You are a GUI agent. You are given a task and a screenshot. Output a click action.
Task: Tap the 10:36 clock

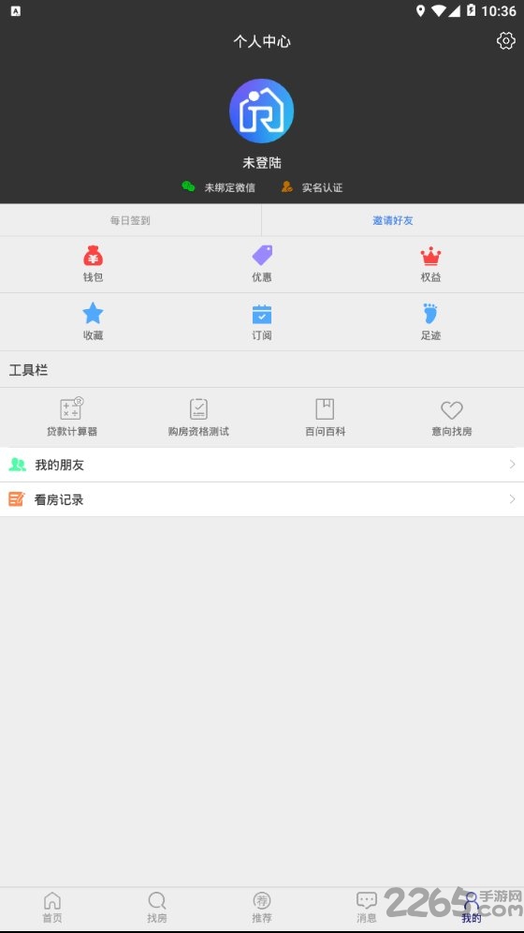coord(499,10)
